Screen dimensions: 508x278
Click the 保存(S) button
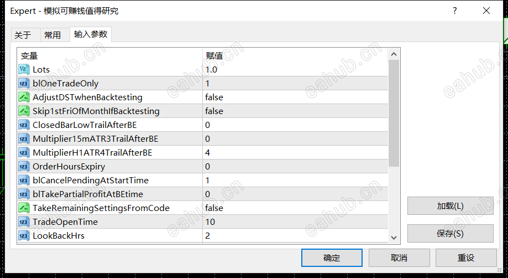(451, 233)
